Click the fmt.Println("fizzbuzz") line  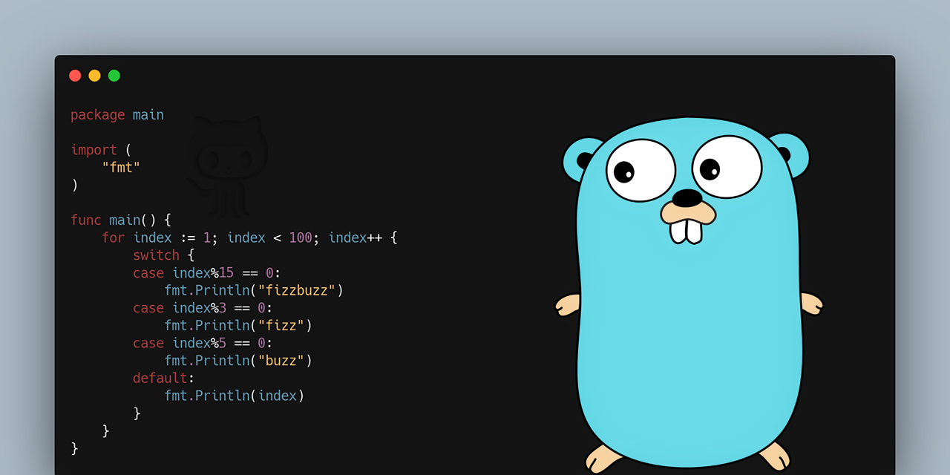click(x=254, y=290)
